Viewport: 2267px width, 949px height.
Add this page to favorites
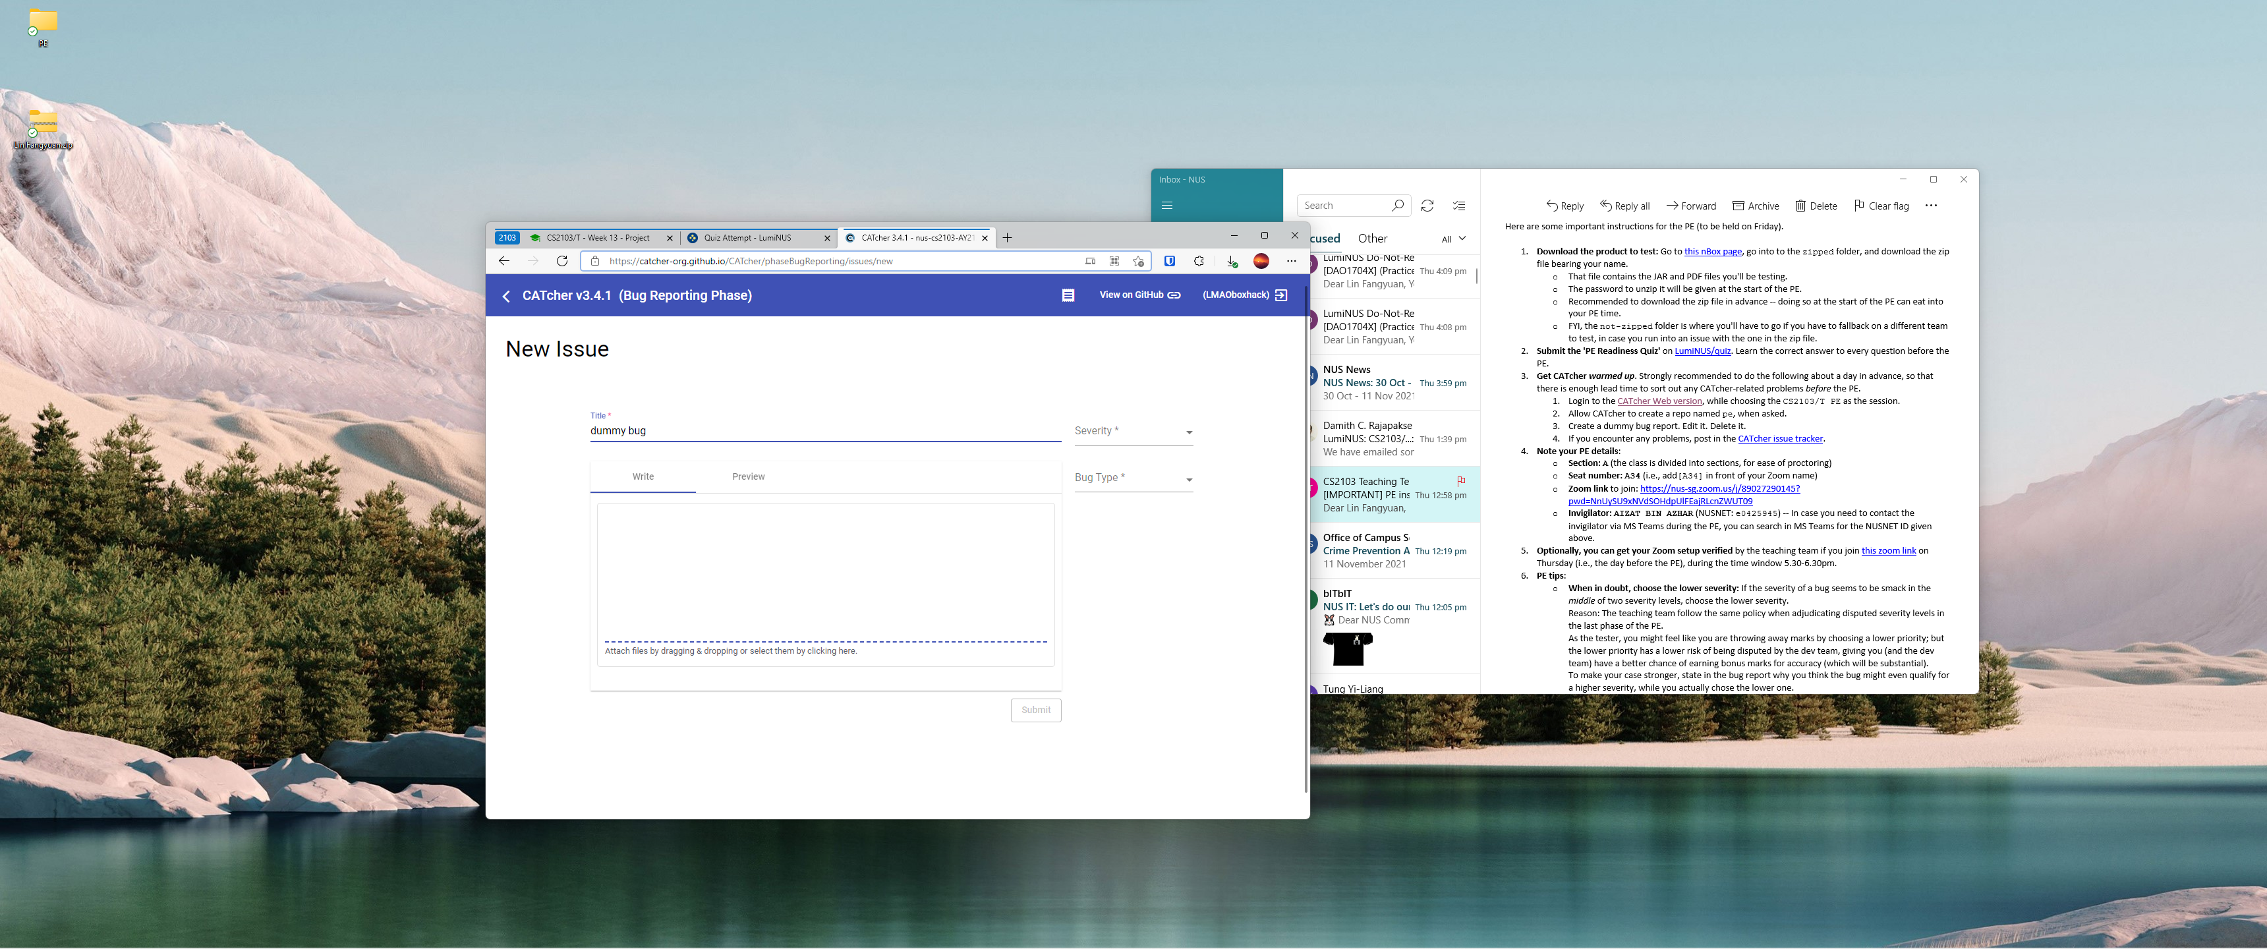[1138, 262]
